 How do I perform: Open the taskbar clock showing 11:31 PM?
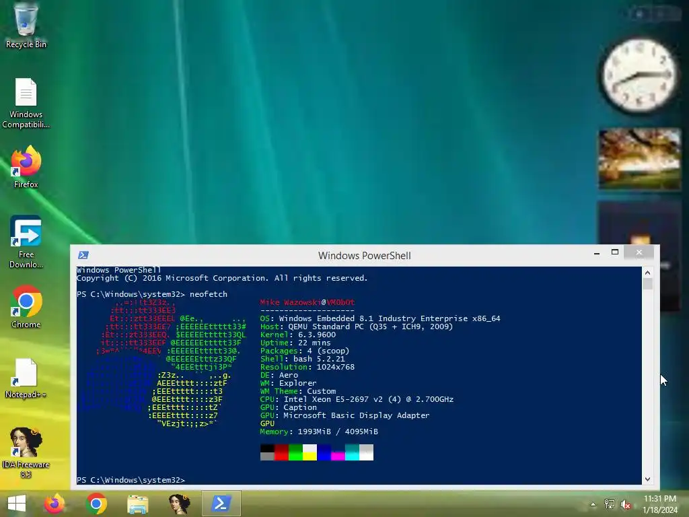coord(660,504)
